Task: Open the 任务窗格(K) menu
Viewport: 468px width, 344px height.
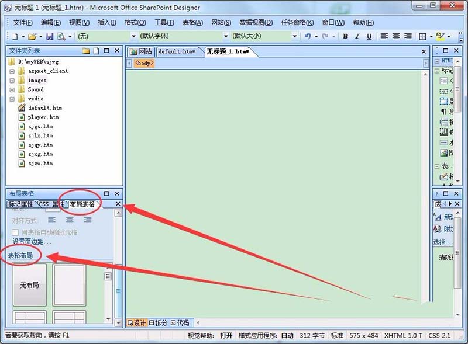Action: (x=297, y=22)
